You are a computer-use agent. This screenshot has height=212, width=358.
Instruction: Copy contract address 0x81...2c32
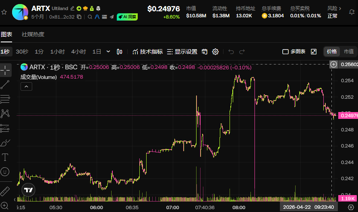click(x=79, y=17)
